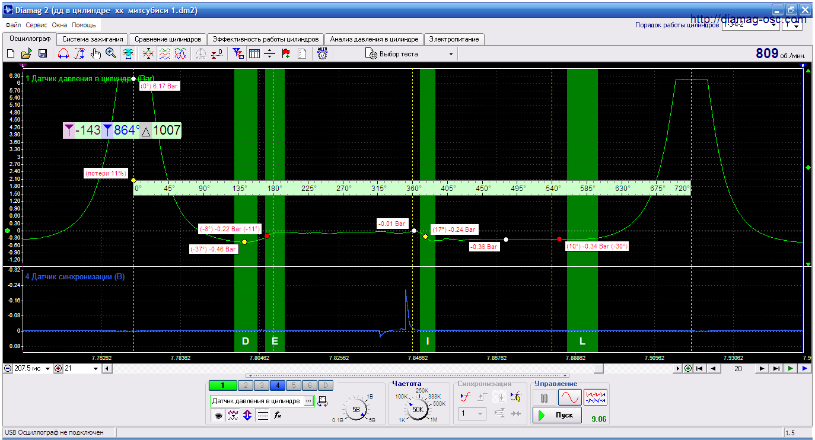
Task: Save recording with the floppy disk icon
Action: [43, 54]
